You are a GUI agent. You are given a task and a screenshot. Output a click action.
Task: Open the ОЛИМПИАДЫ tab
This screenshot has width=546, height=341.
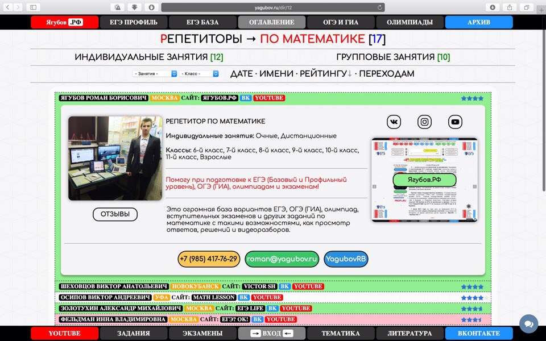click(410, 22)
